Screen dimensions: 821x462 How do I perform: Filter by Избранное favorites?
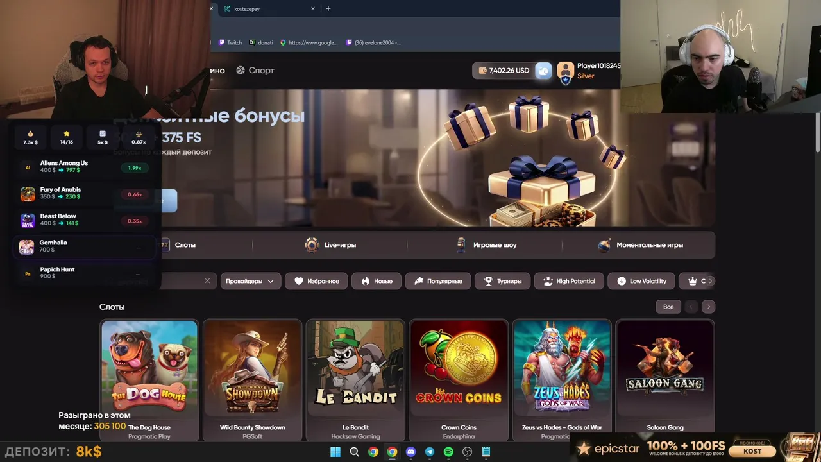[317, 281]
